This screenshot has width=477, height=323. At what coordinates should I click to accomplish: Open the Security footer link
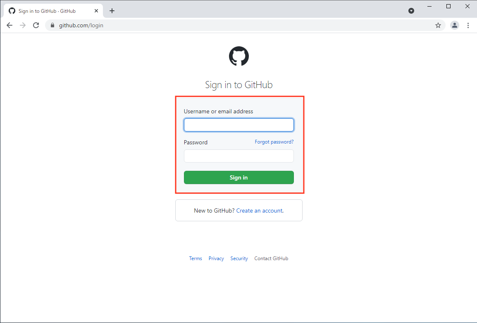coord(239,258)
